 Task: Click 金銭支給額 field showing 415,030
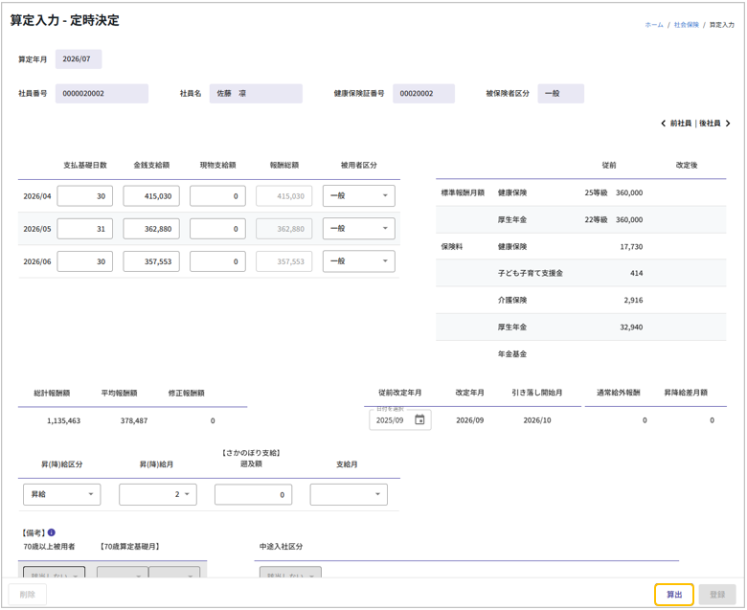151,195
